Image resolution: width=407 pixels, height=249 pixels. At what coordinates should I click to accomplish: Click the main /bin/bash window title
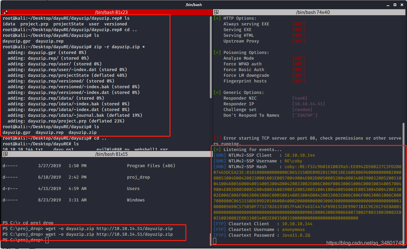194,5
